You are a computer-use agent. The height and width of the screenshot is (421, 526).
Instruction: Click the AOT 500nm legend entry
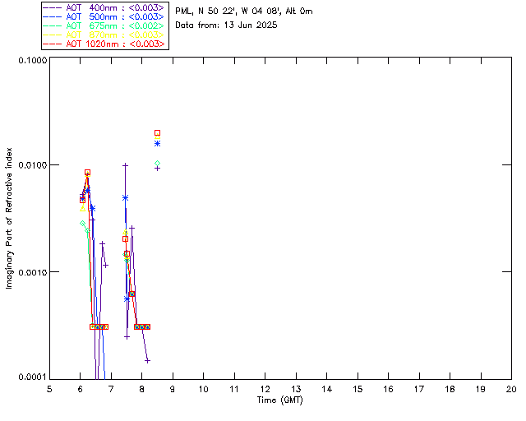click(104, 16)
